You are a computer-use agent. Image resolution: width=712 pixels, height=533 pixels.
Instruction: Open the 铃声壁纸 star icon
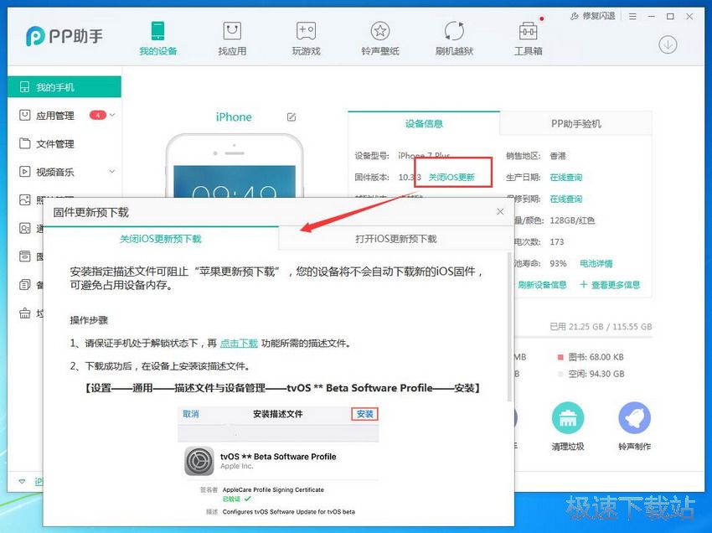[x=380, y=39]
